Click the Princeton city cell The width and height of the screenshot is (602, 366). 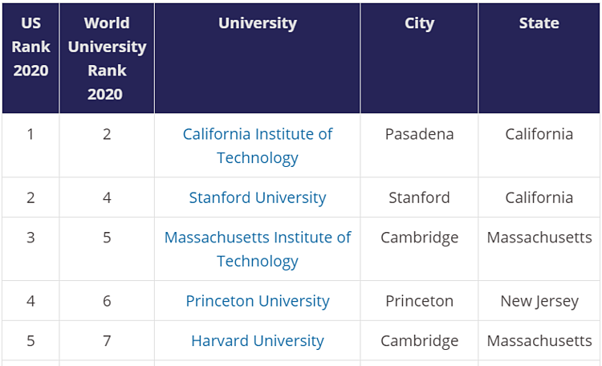point(419,301)
